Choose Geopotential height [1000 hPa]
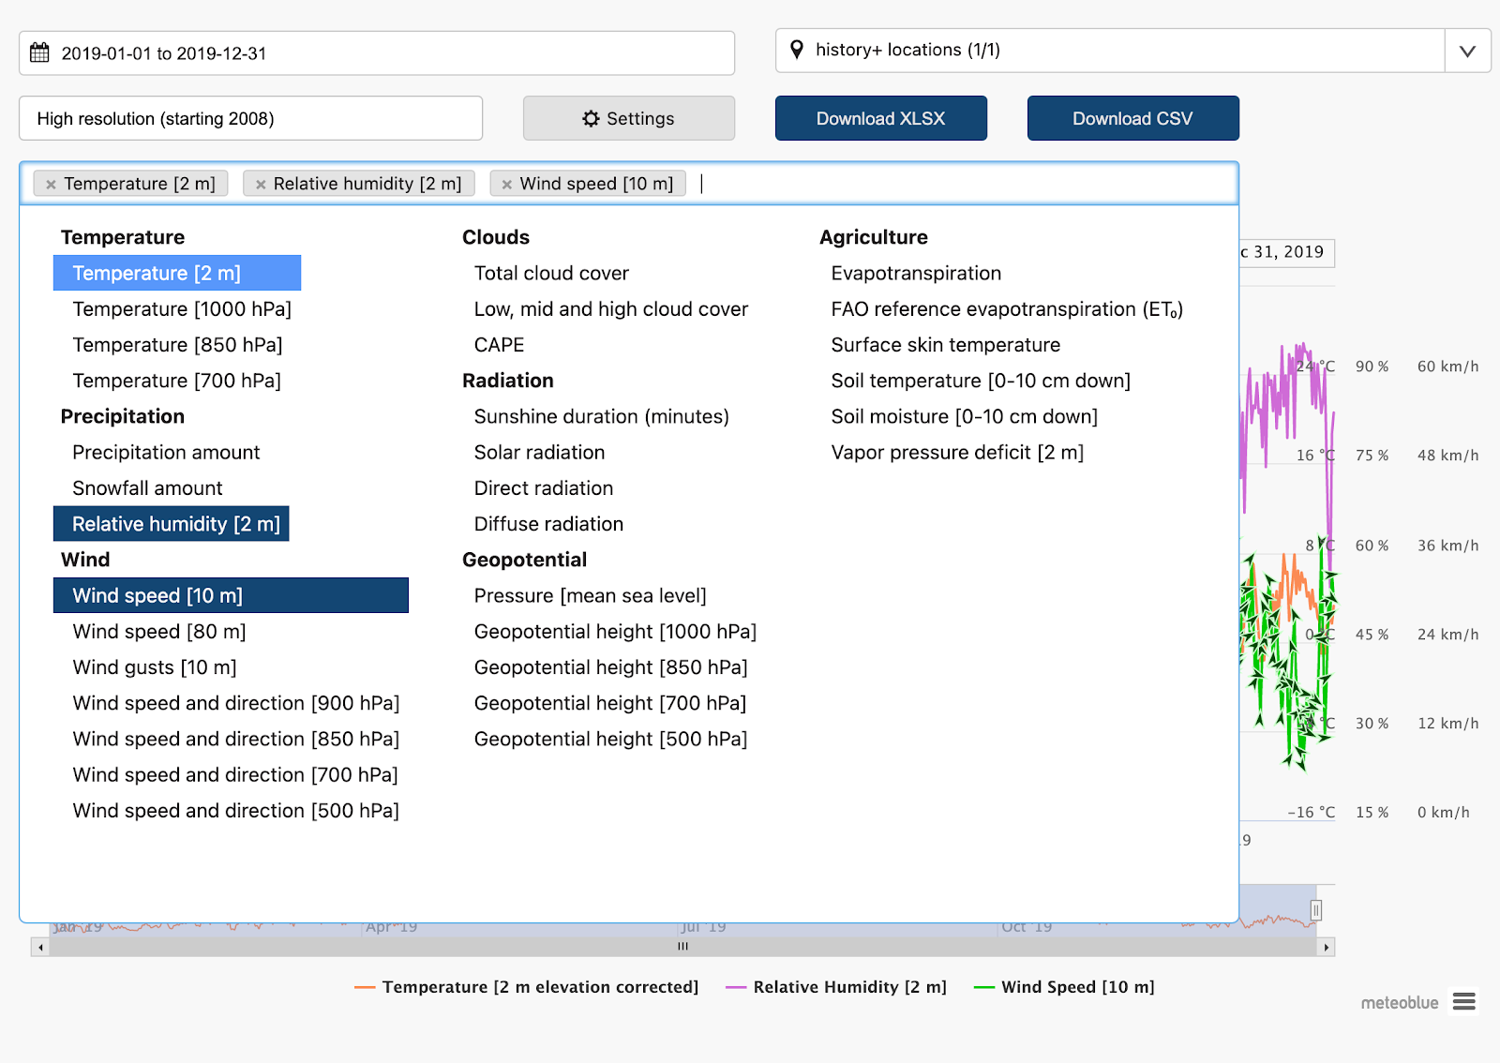This screenshot has width=1500, height=1063. tap(615, 632)
